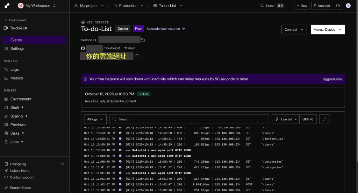Open the Live tail dropdown
358x193 pixels.
(x=286, y=119)
